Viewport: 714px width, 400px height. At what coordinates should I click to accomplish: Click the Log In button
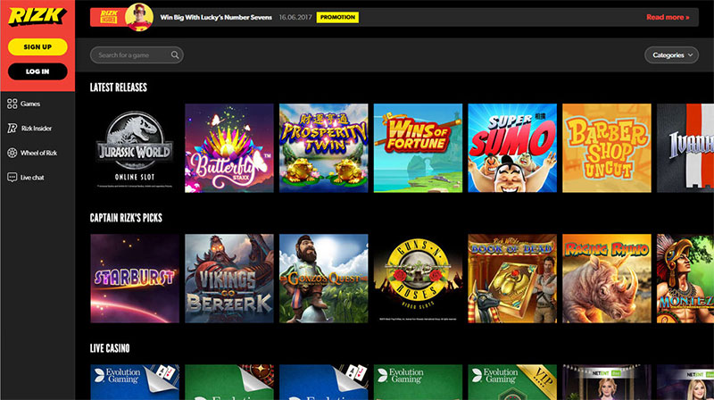[x=37, y=71]
